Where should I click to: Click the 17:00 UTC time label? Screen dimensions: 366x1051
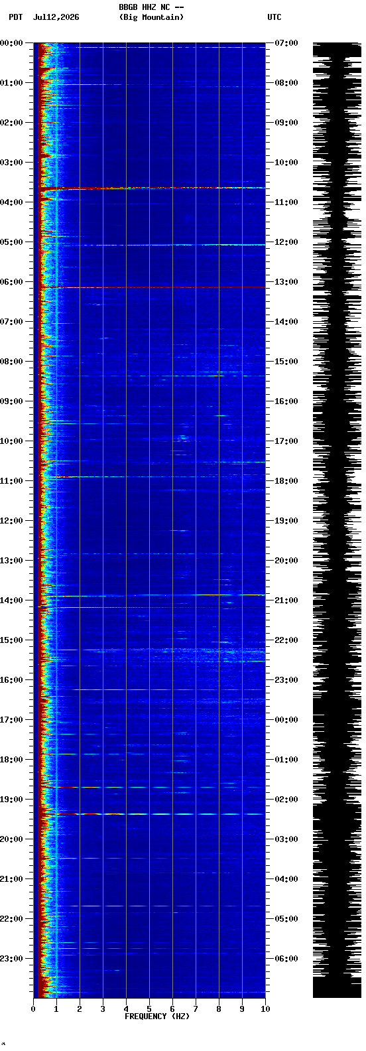[286, 441]
